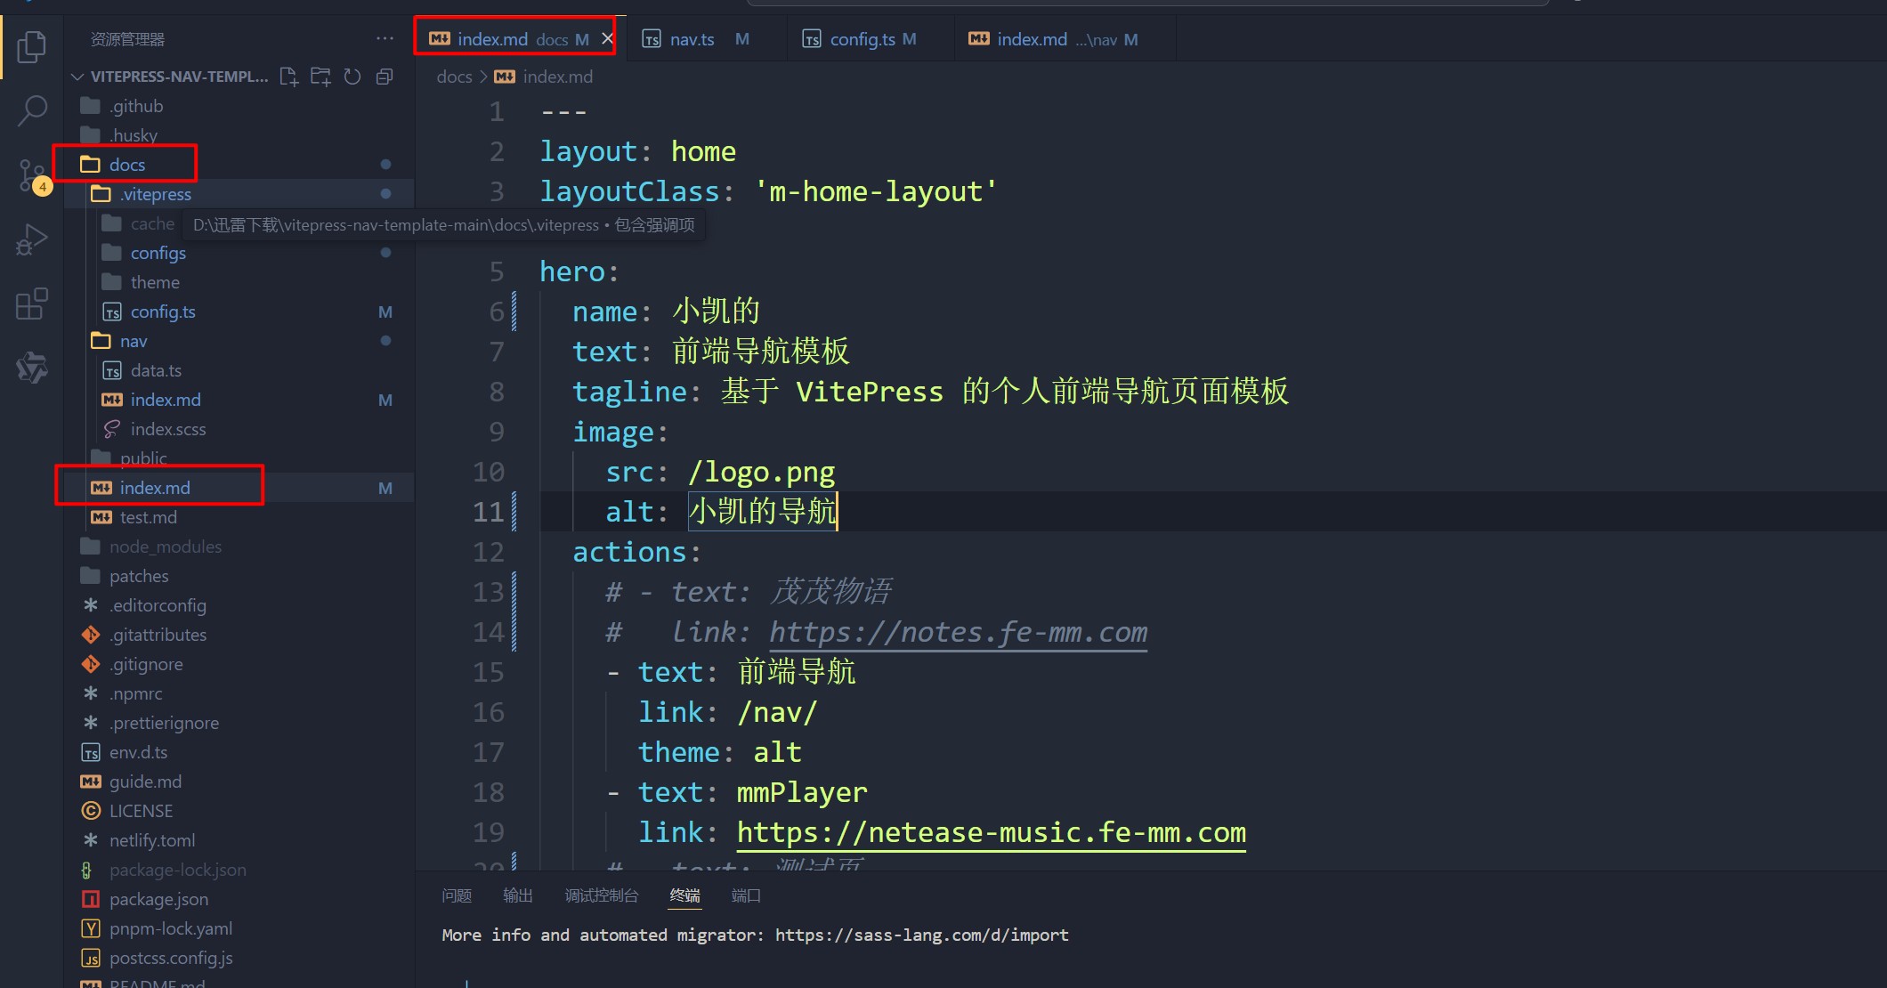This screenshot has height=988, width=1887.
Task: Expand the node_modules folder
Action: click(165, 547)
